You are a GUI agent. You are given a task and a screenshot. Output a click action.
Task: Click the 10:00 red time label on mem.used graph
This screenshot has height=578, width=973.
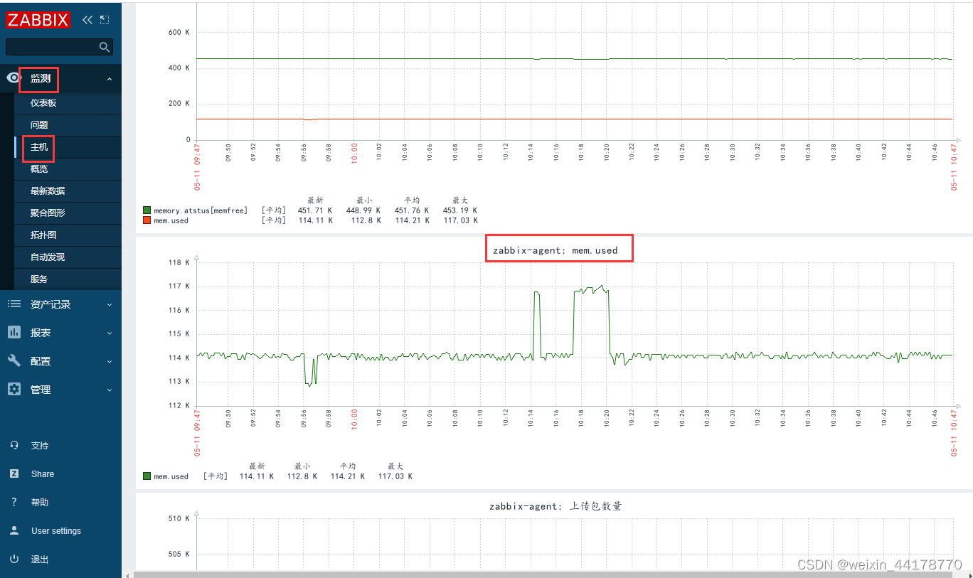pyautogui.click(x=354, y=419)
